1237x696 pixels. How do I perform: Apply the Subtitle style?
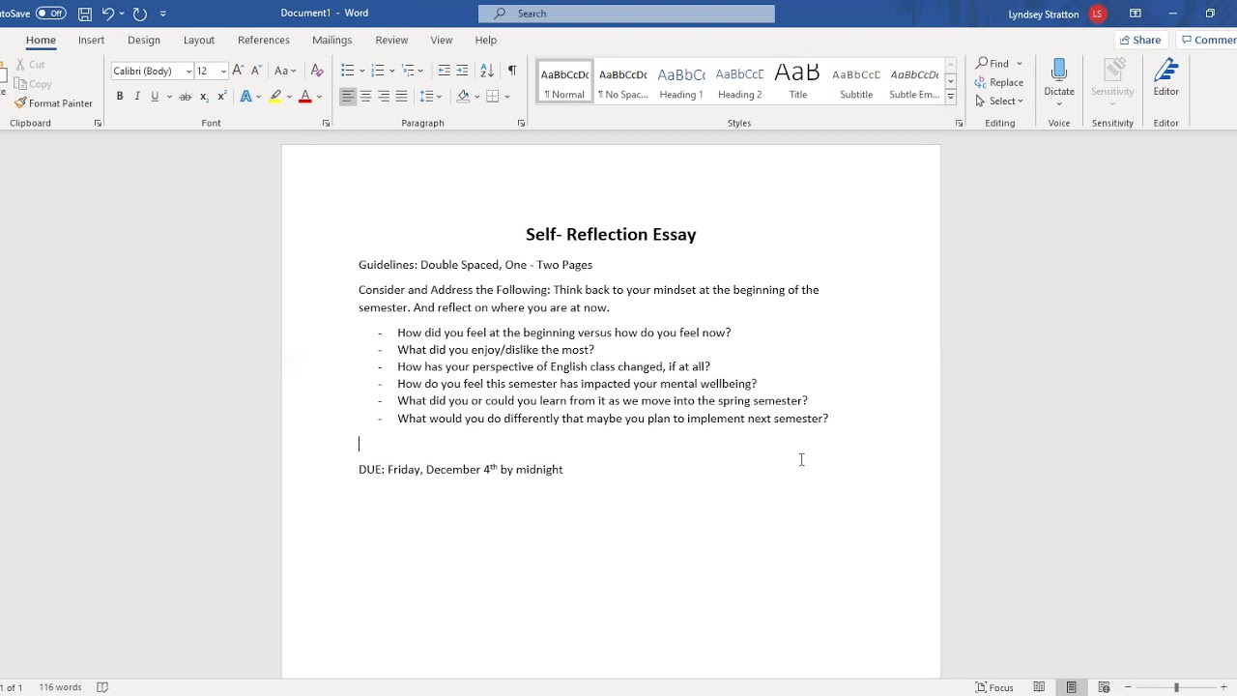856,83
